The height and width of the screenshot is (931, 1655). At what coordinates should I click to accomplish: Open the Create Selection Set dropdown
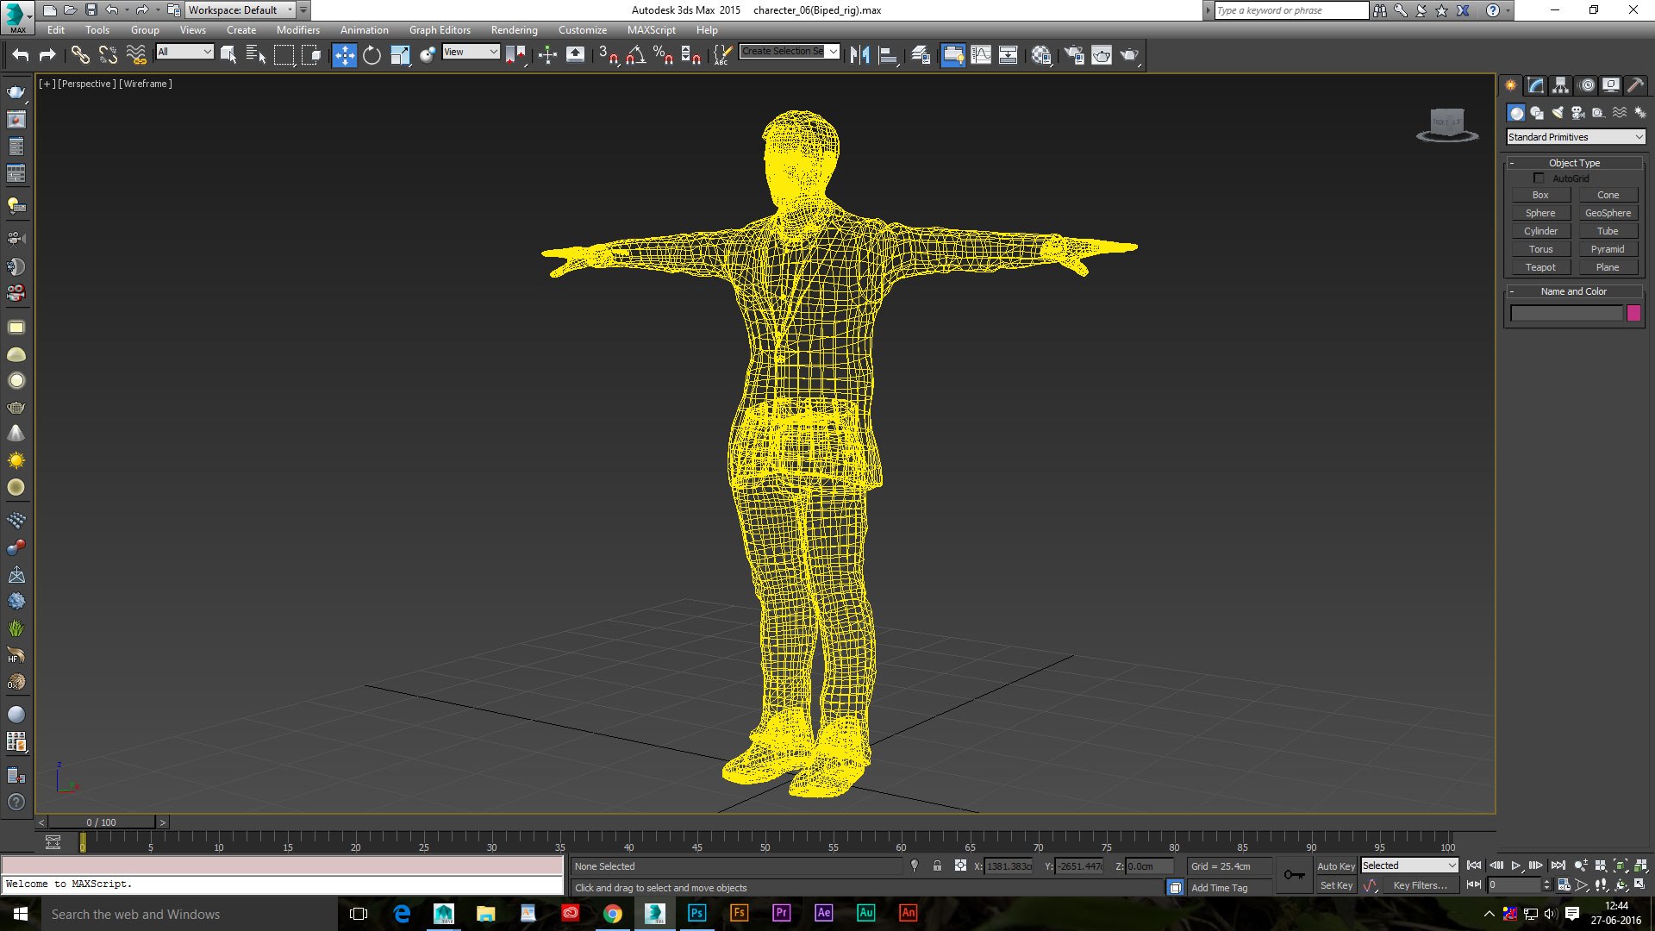tap(789, 52)
